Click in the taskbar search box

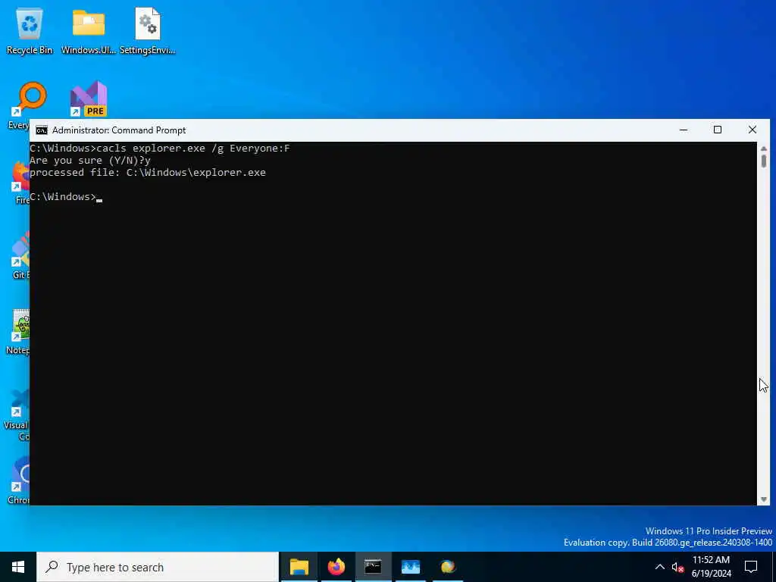(158, 567)
